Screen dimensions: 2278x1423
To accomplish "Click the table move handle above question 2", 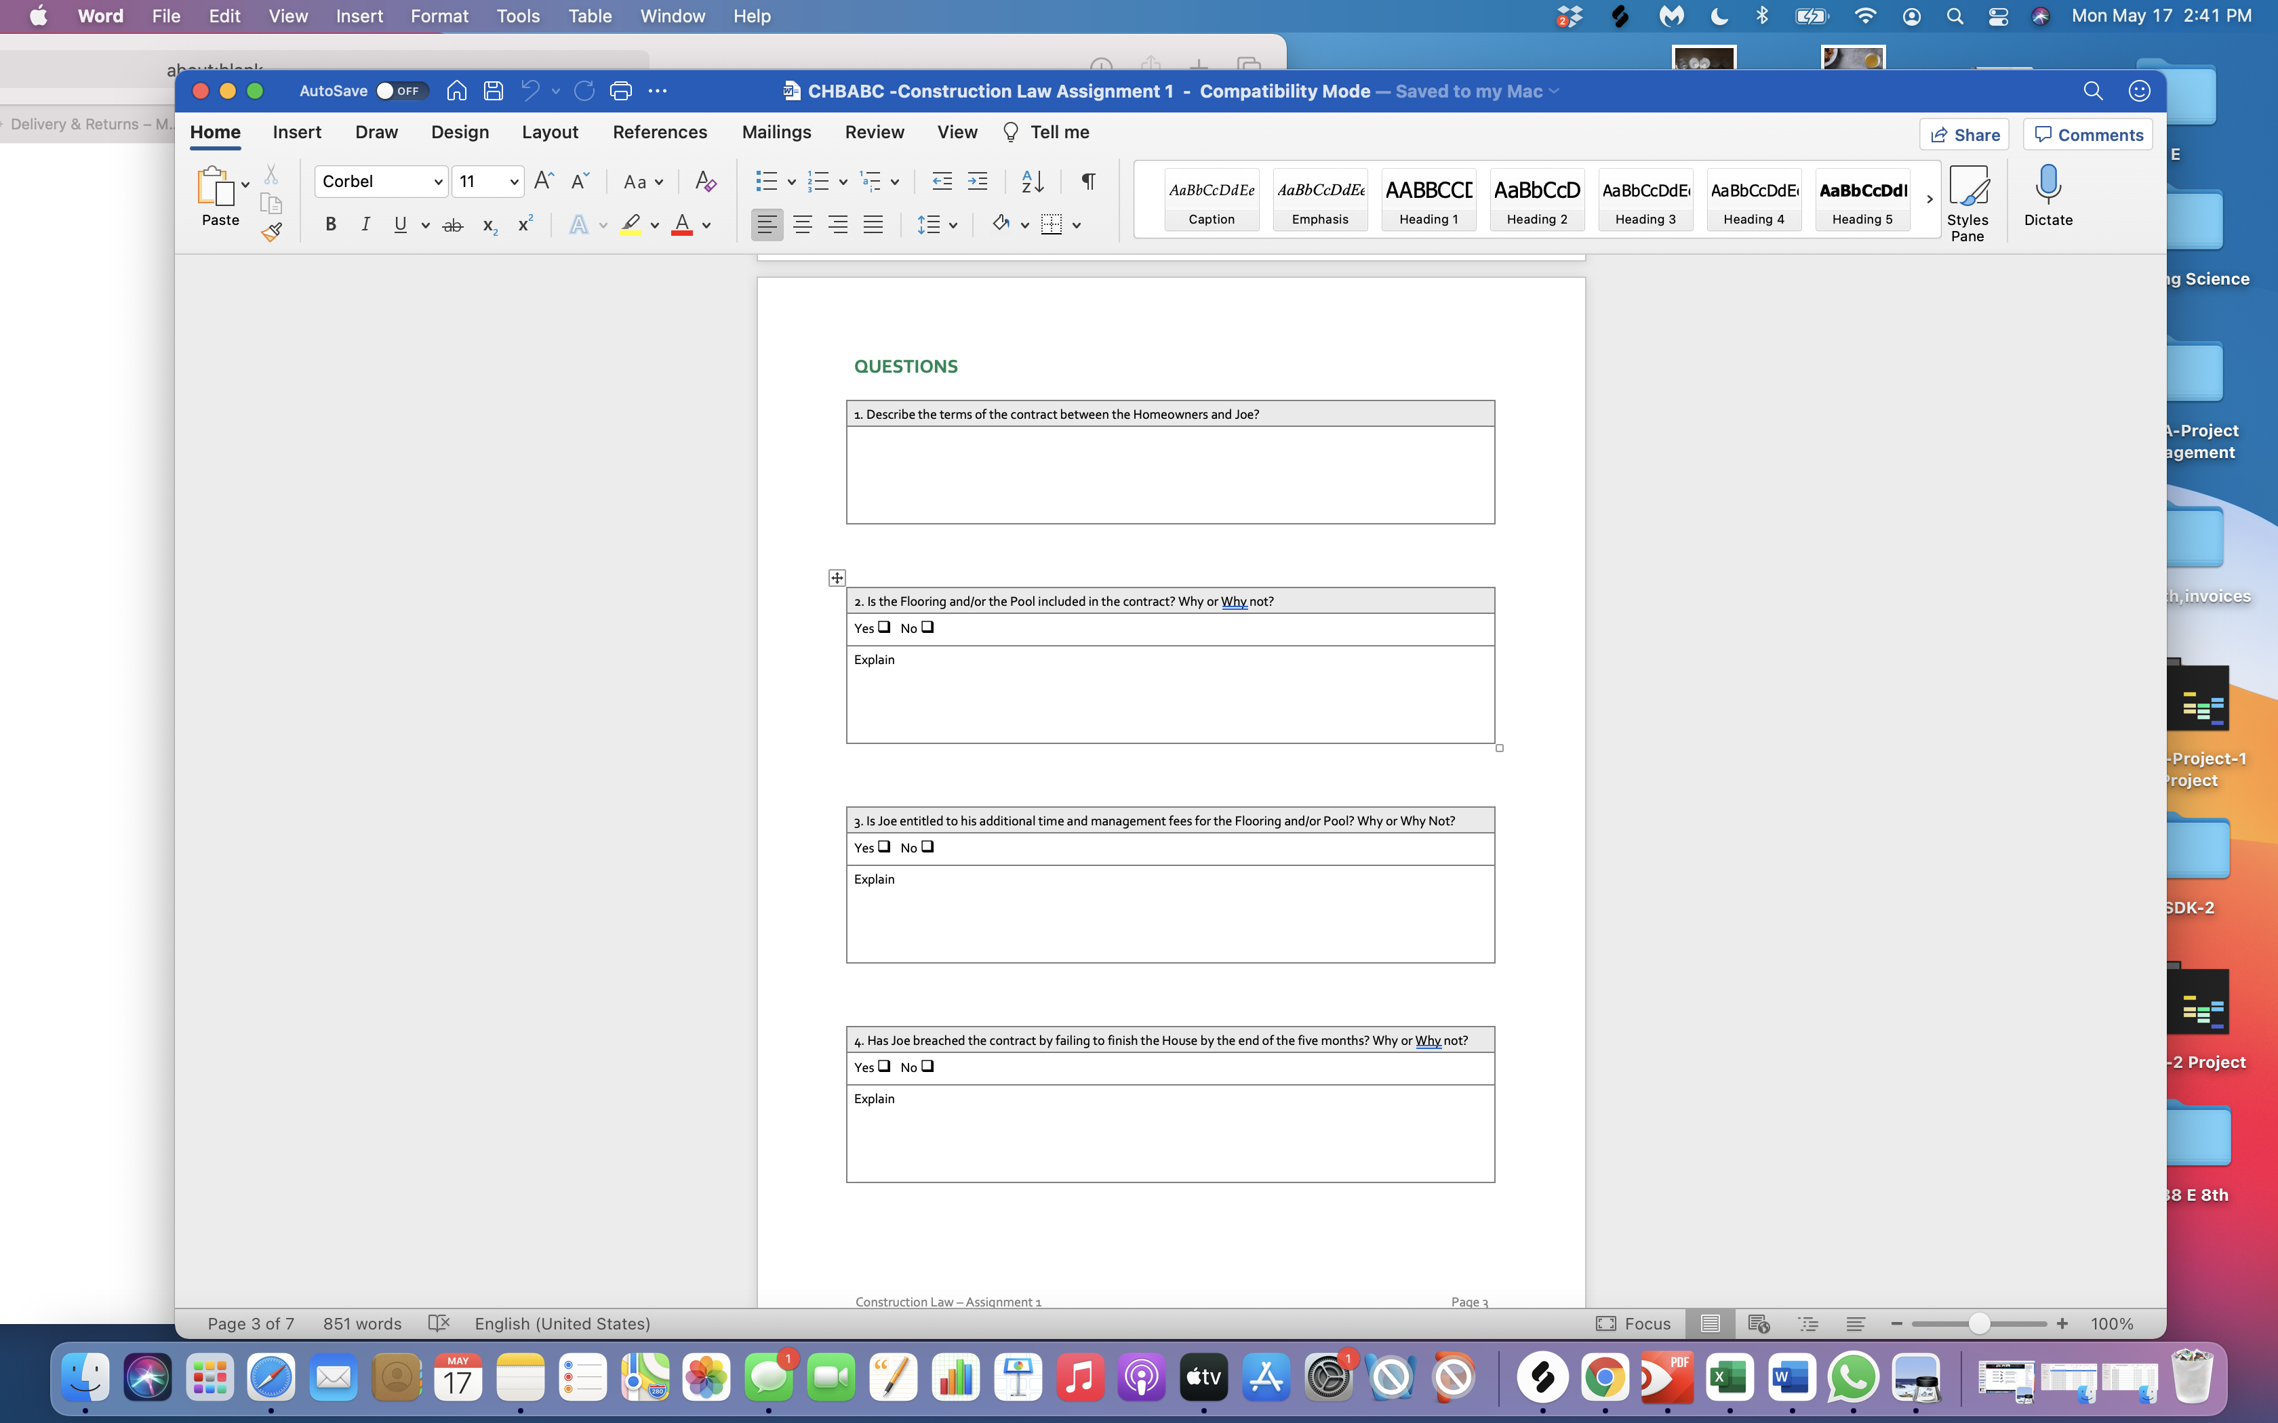I will coord(836,577).
